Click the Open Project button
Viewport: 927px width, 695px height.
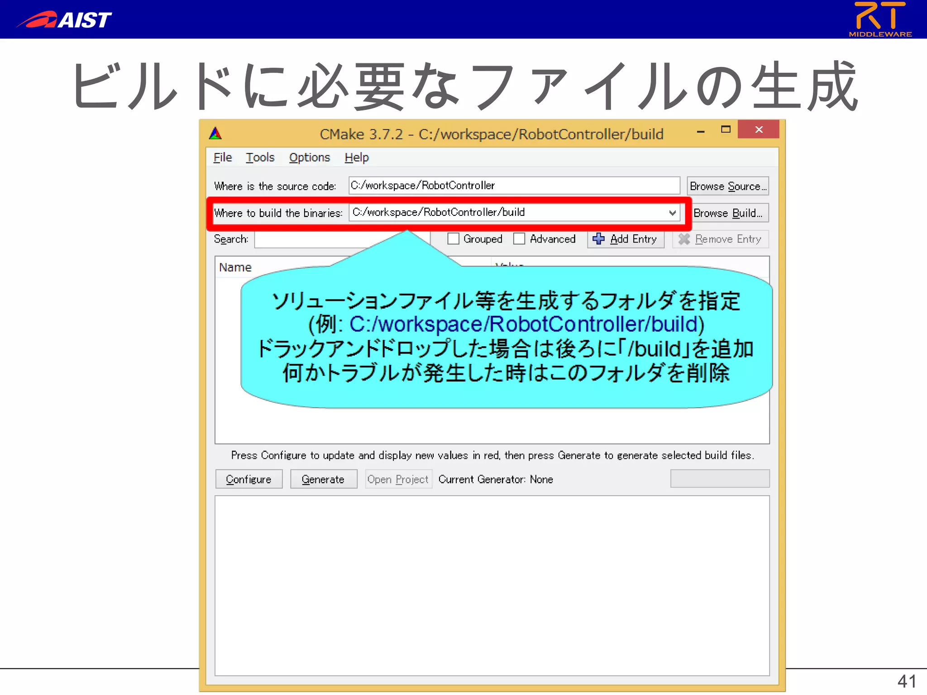tap(398, 479)
